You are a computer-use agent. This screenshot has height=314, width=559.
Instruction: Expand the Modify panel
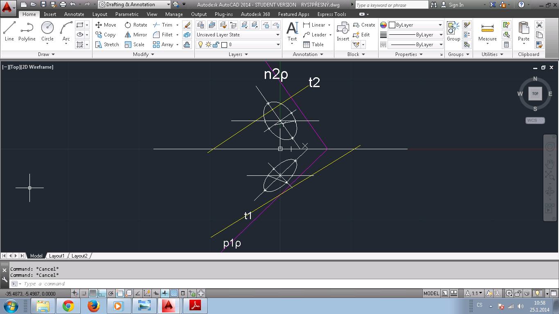coord(144,54)
